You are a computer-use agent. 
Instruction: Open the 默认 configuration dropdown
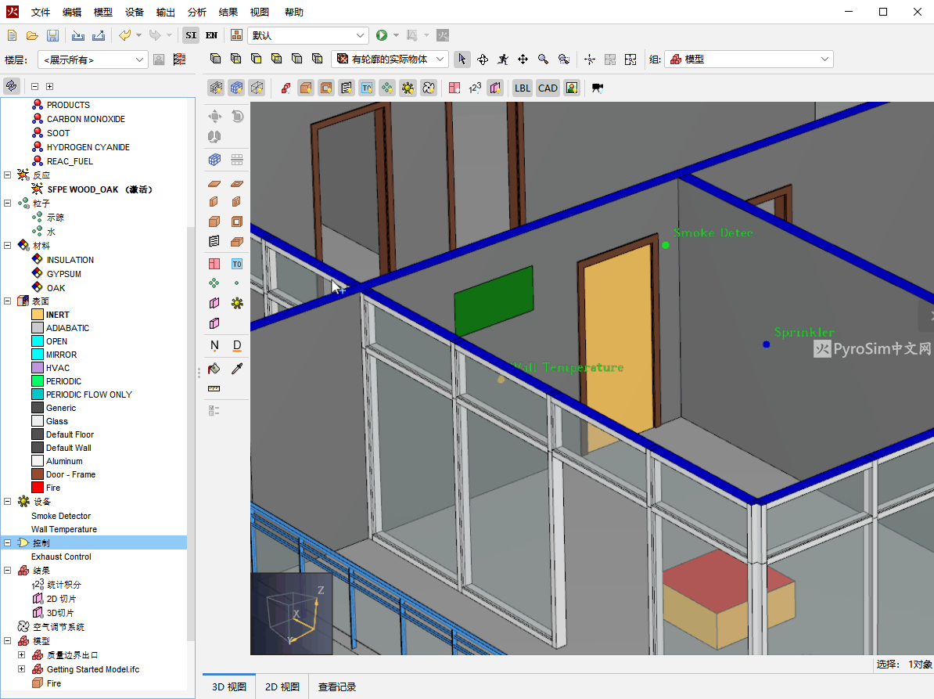(x=308, y=36)
